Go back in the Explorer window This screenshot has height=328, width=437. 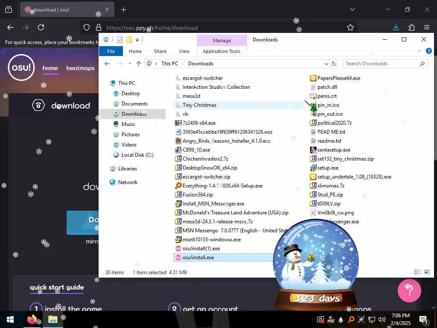(x=107, y=64)
